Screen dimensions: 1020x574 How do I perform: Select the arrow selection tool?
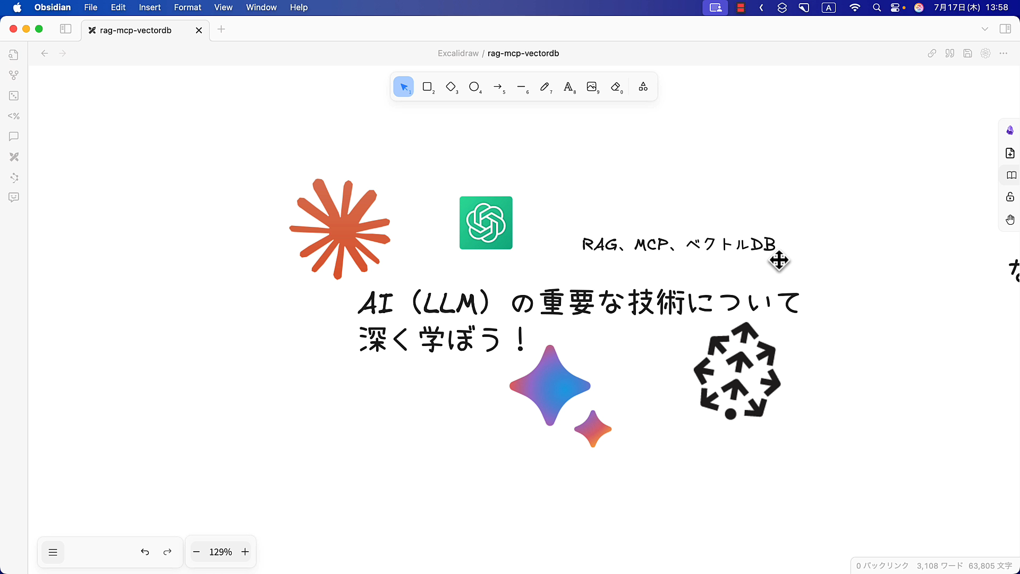coord(404,87)
